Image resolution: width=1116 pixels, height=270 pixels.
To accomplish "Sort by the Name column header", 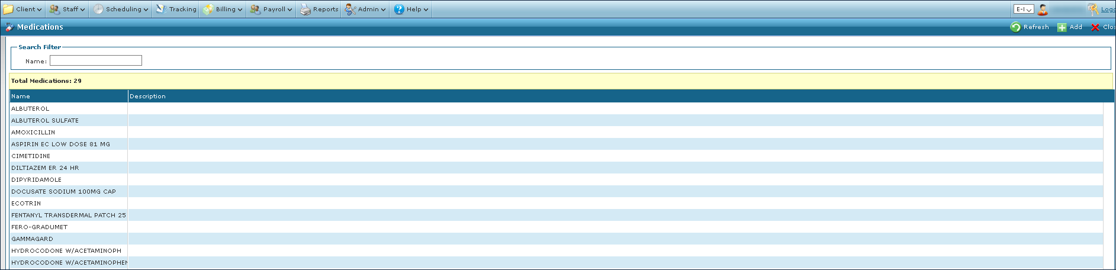I will [x=21, y=97].
